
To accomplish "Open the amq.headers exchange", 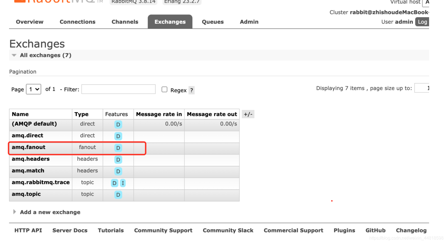I will [x=31, y=159].
